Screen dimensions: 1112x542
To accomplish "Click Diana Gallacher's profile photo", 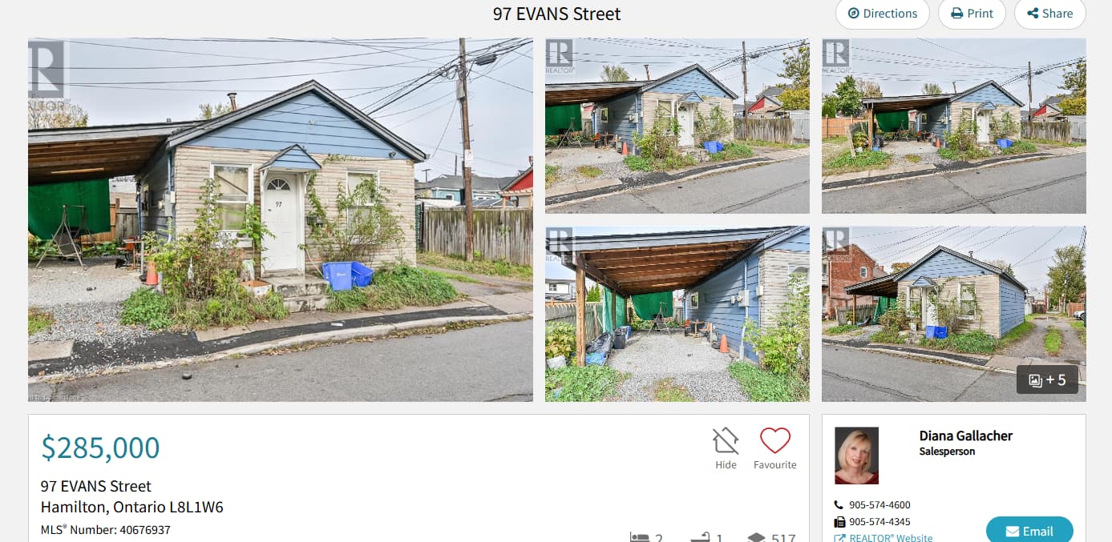I will click(x=856, y=456).
